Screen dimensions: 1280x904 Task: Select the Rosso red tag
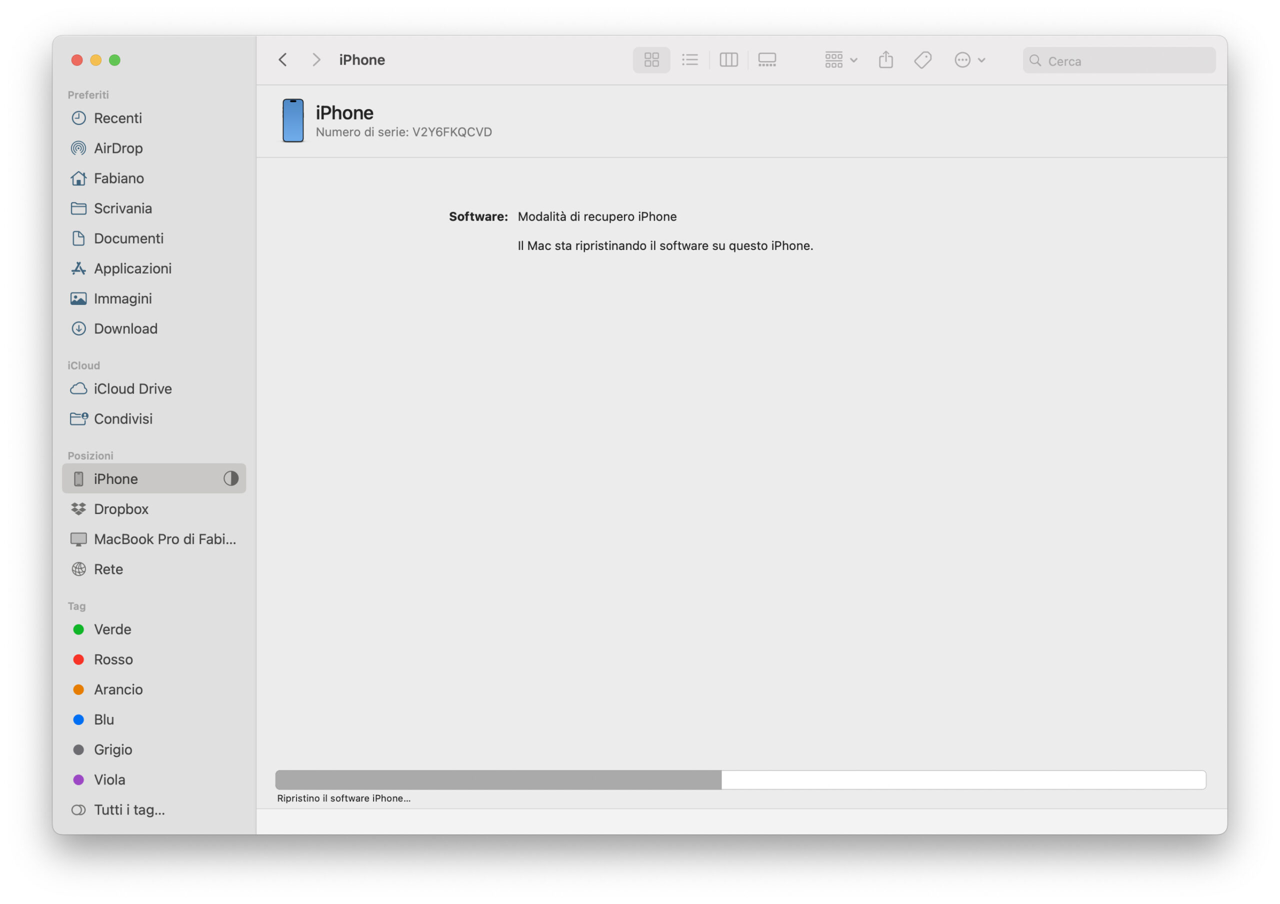click(x=154, y=660)
